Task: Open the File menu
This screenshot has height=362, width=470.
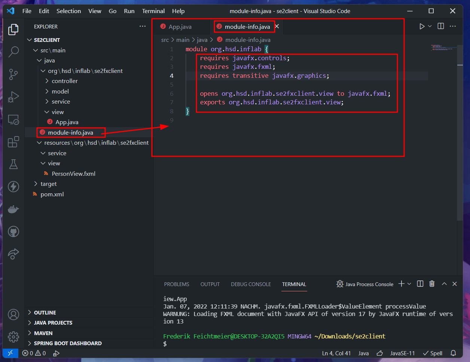Action: tap(27, 11)
